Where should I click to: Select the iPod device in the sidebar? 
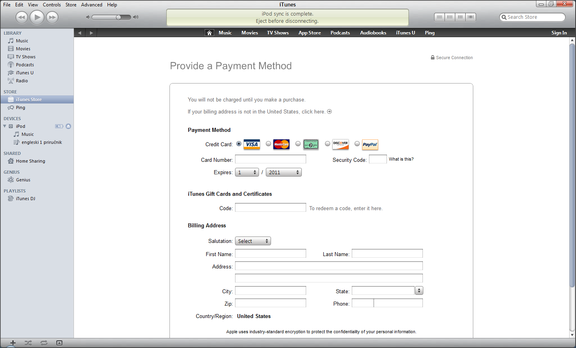tap(21, 126)
